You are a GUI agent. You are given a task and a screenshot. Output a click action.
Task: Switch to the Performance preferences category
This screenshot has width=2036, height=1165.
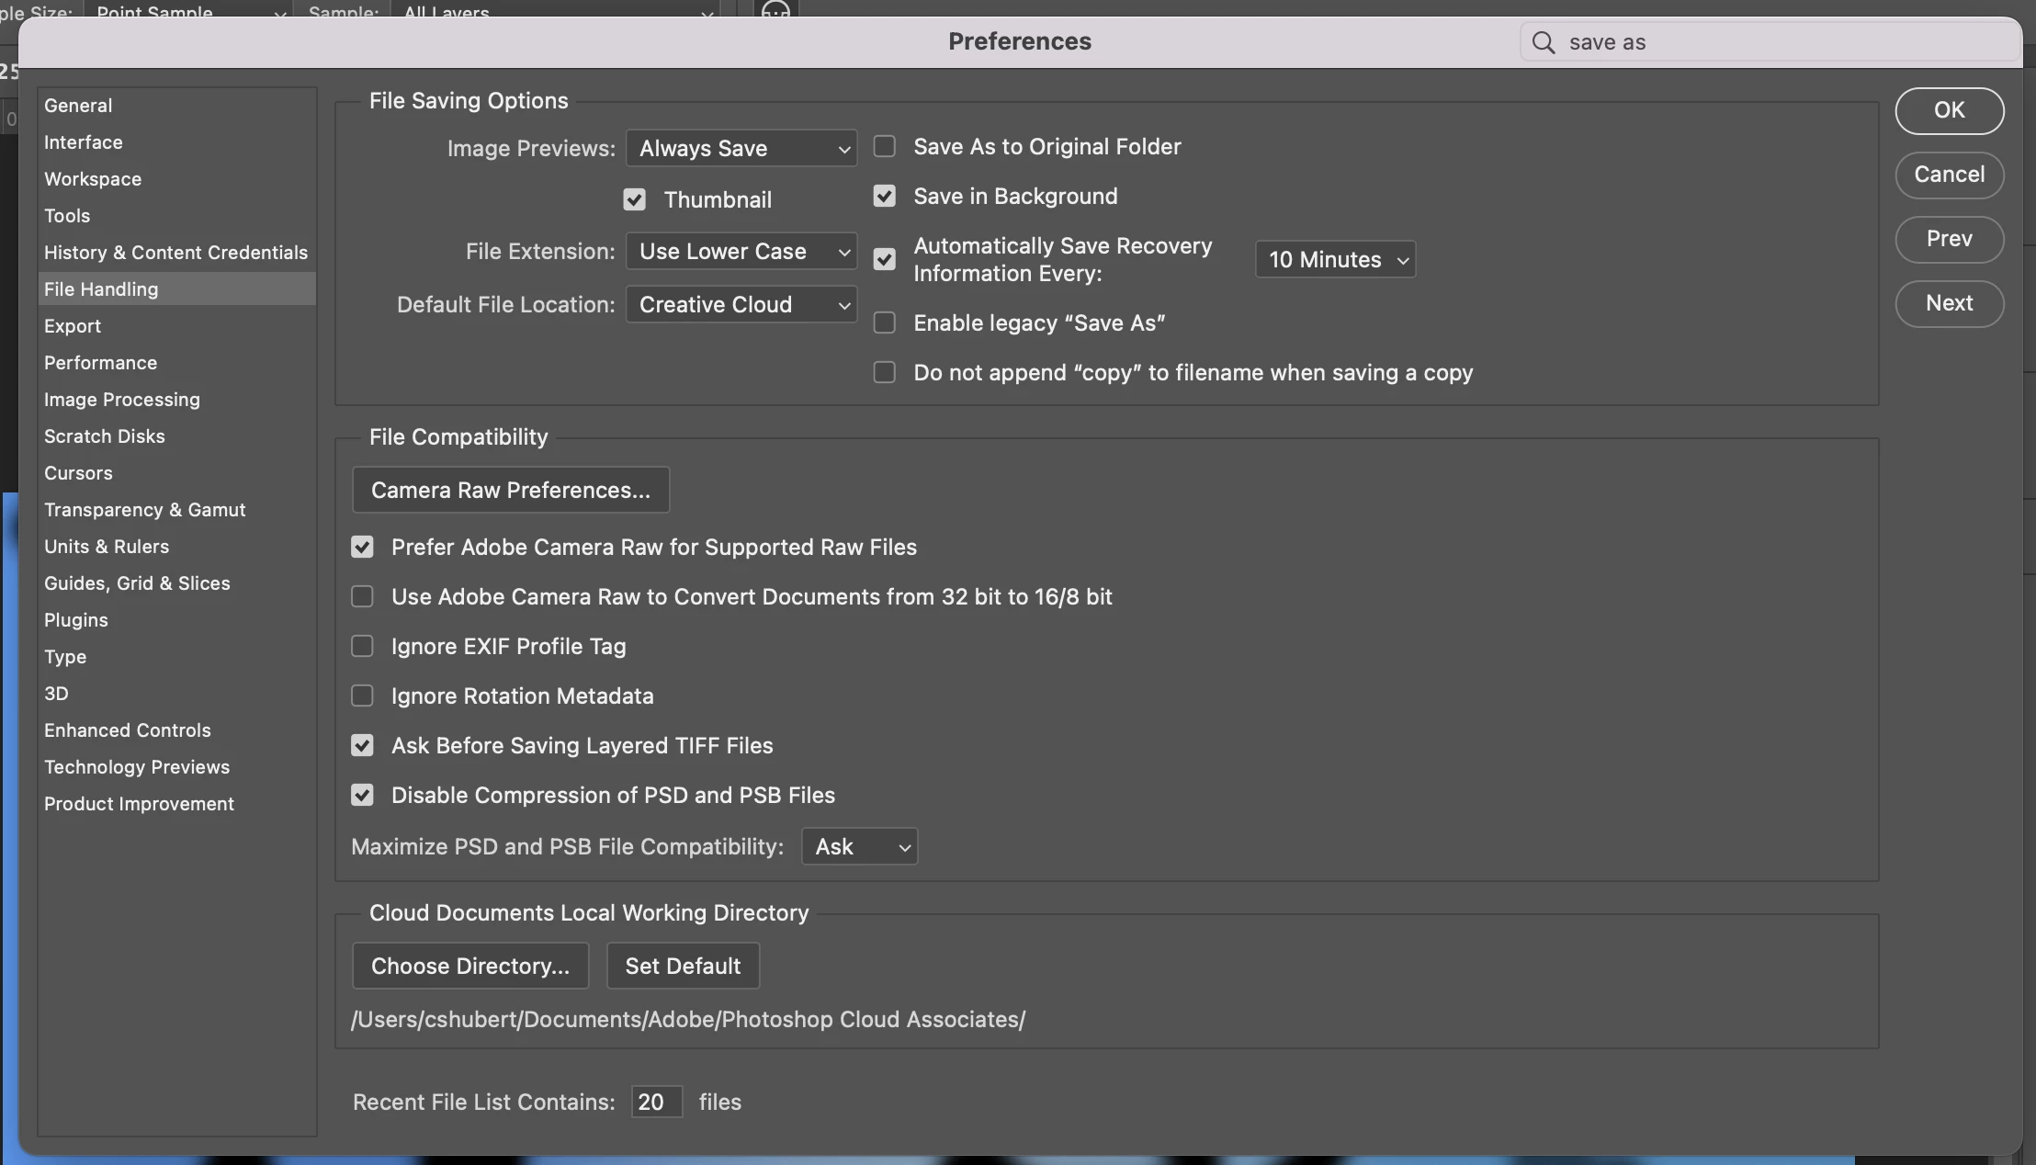pos(100,363)
